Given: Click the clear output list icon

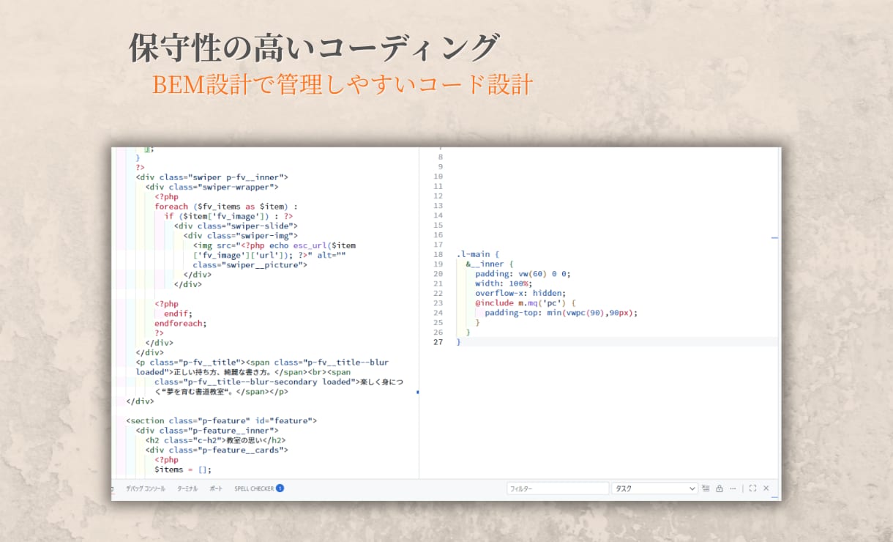Looking at the screenshot, I should coord(706,489).
